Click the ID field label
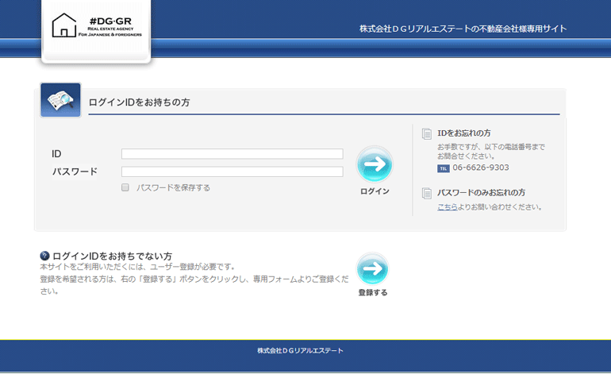 (56, 154)
